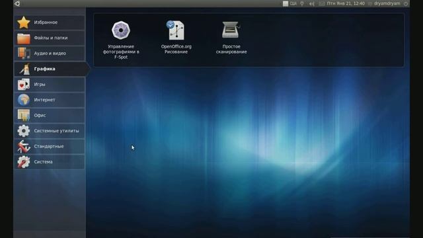This screenshot has height=238, width=423.
Task: Open the Система category
Action: 50,162
